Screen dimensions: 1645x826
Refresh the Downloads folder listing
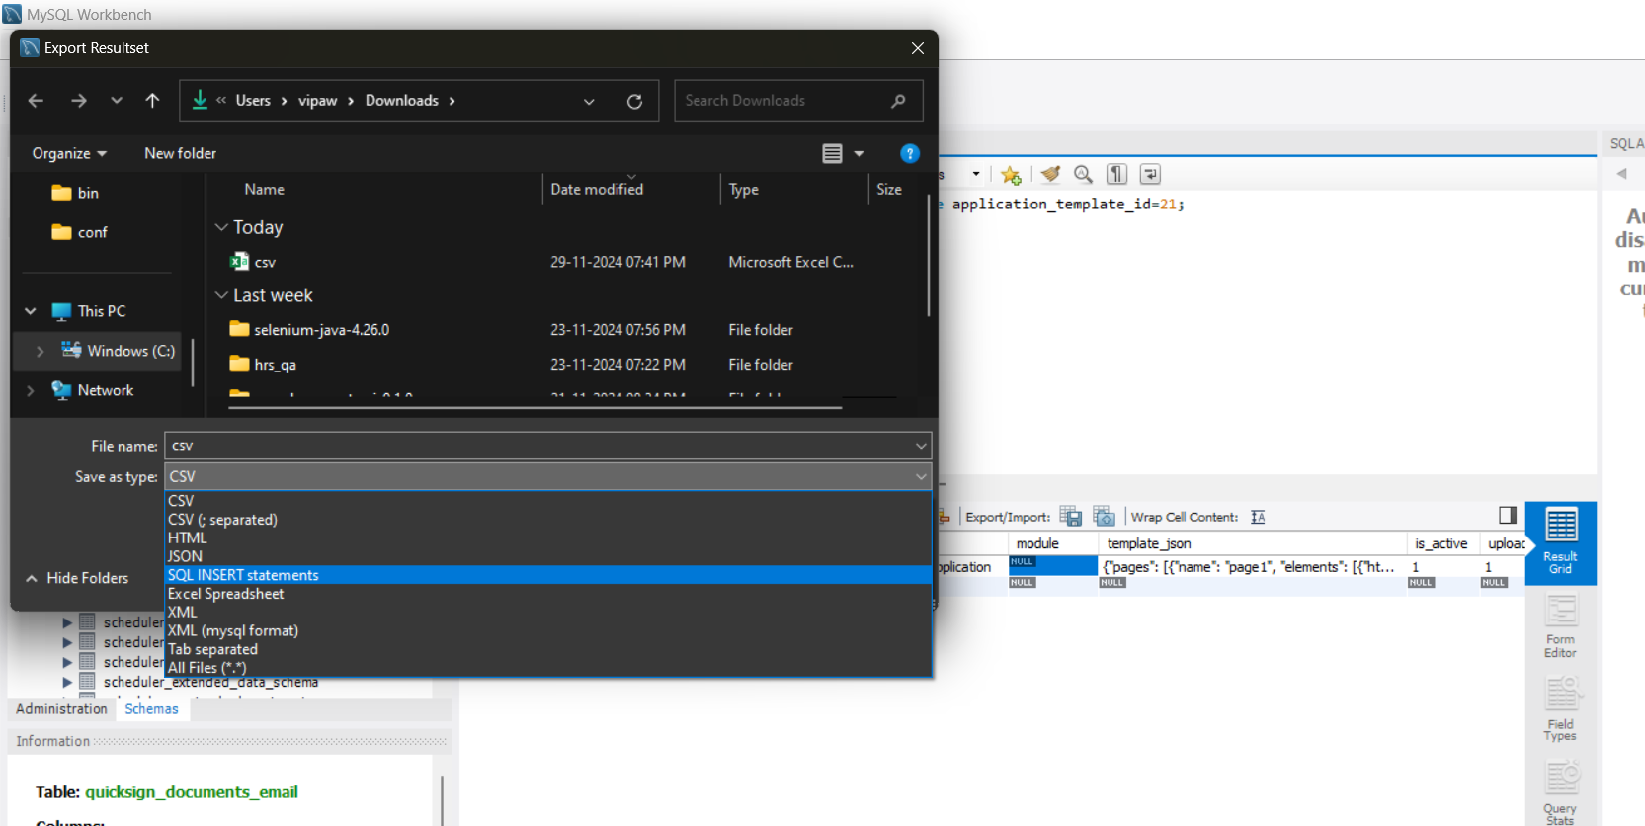(634, 101)
